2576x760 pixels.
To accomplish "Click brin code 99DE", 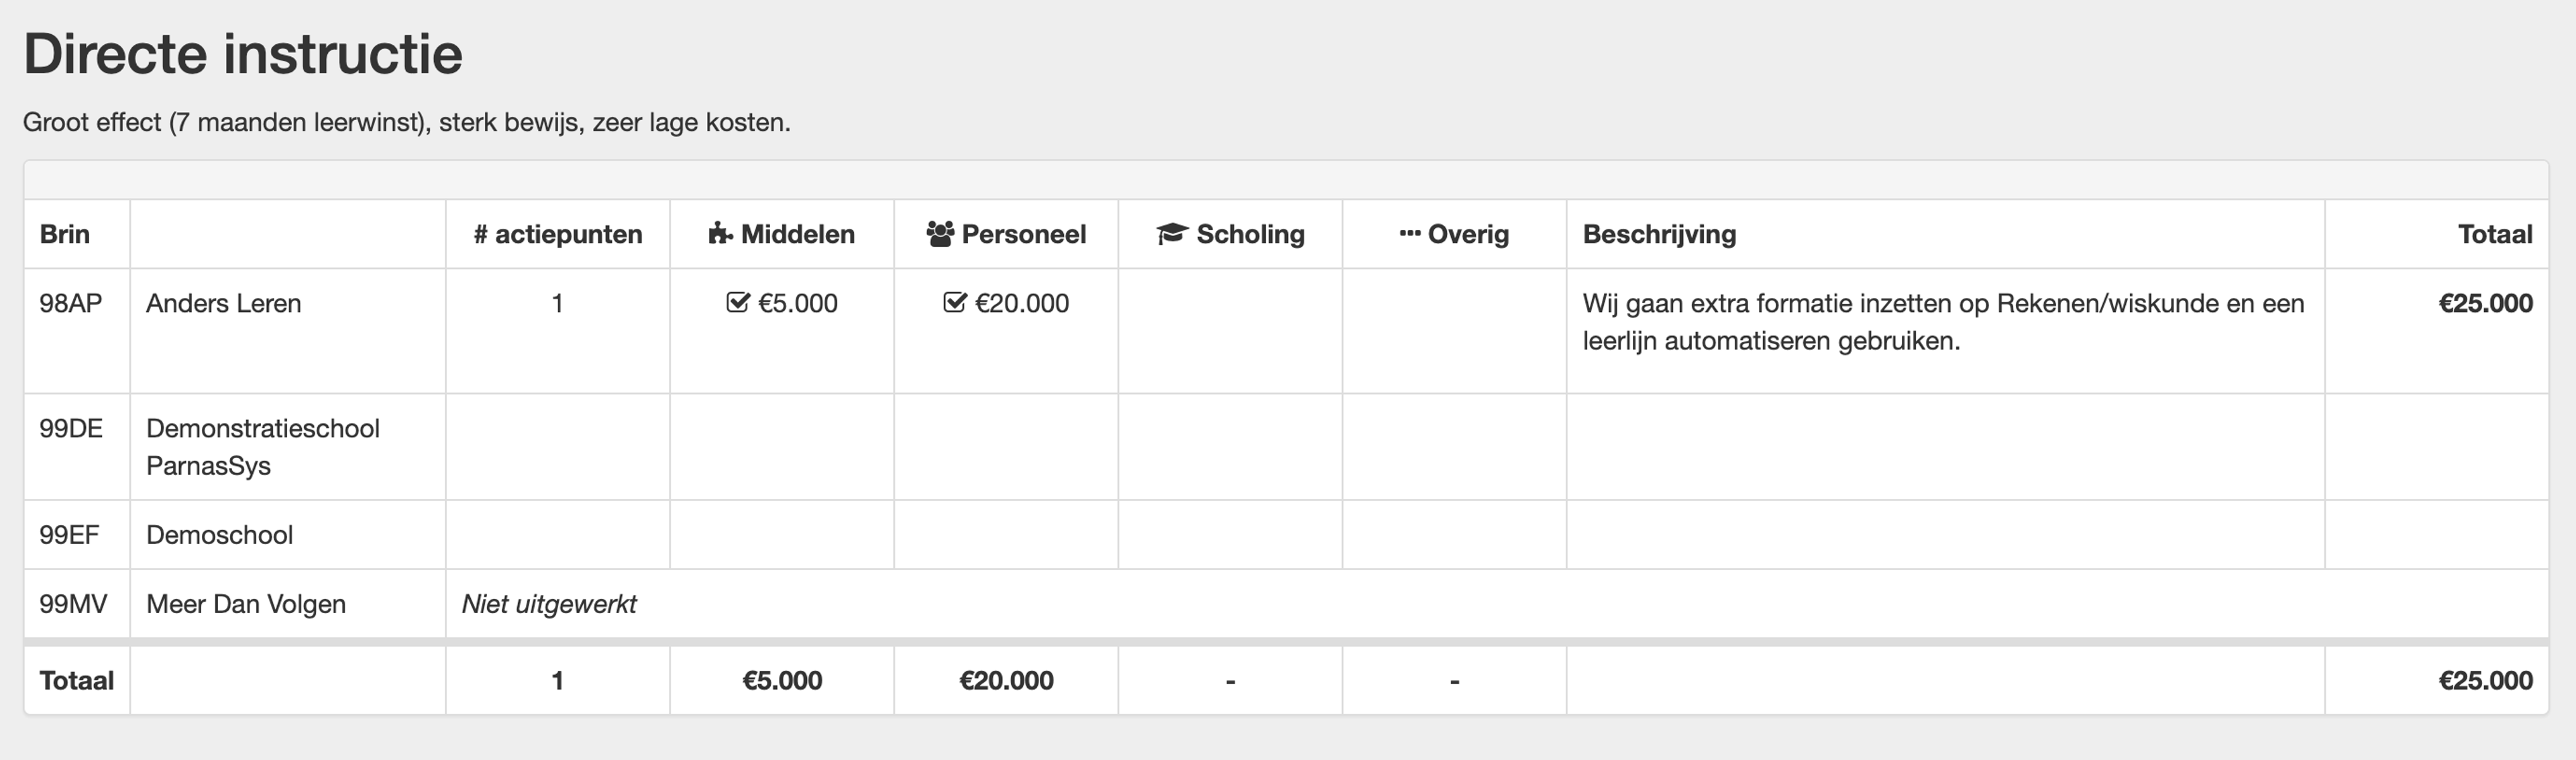I will 71,428.
